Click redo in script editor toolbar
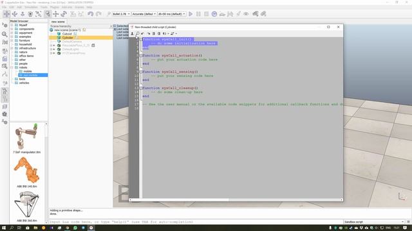 point(148,33)
